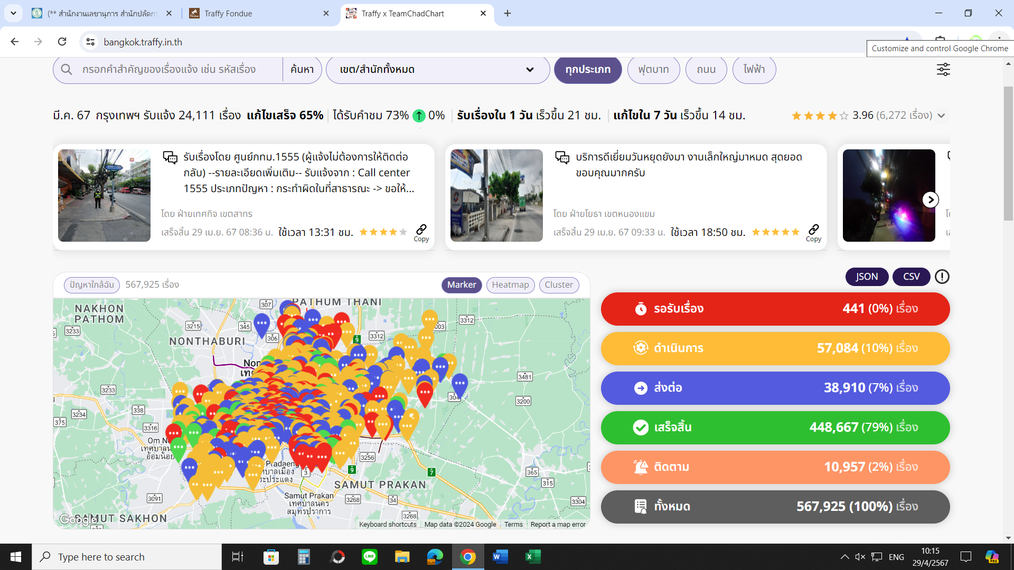
Task: Click the ค้นหา search button
Action: coord(302,70)
